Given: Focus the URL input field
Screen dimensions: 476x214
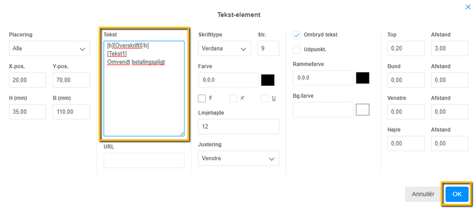Looking at the screenshot, I should tap(144, 160).
